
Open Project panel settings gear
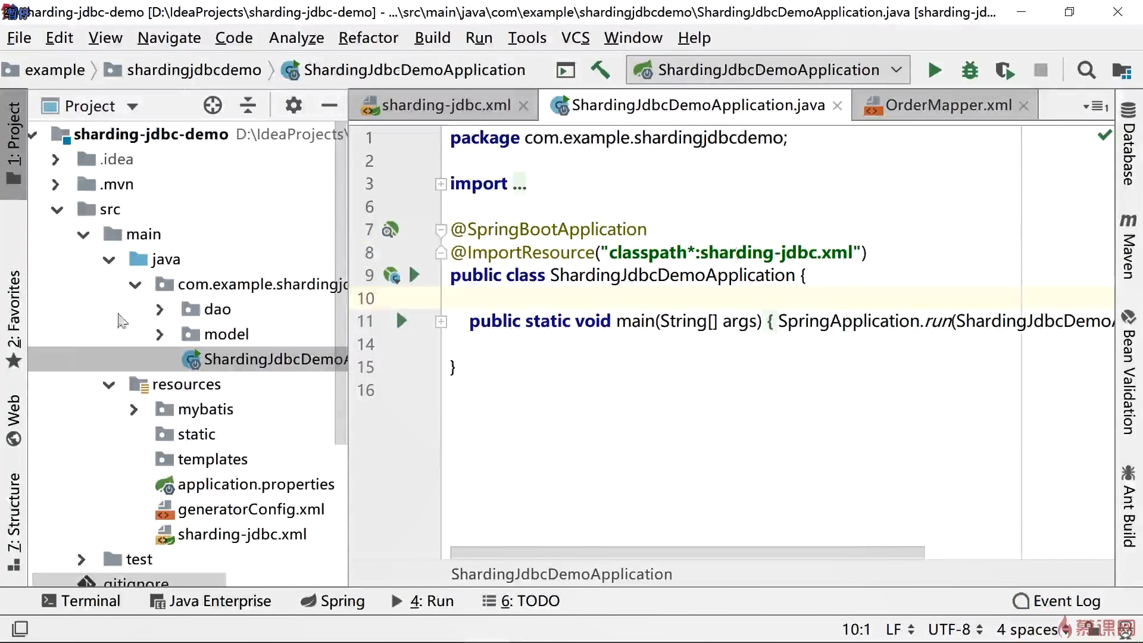coord(293,106)
